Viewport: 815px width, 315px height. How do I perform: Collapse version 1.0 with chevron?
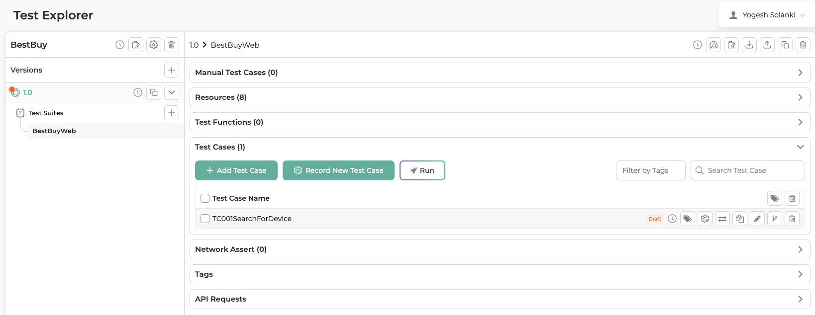[172, 92]
